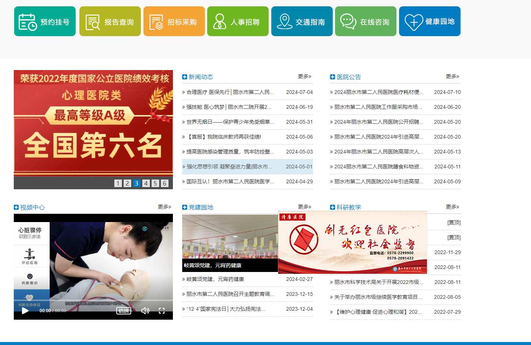The height and width of the screenshot is (345, 531).
Task: Click the 创无红包医院 floating banner
Action: click(x=353, y=242)
